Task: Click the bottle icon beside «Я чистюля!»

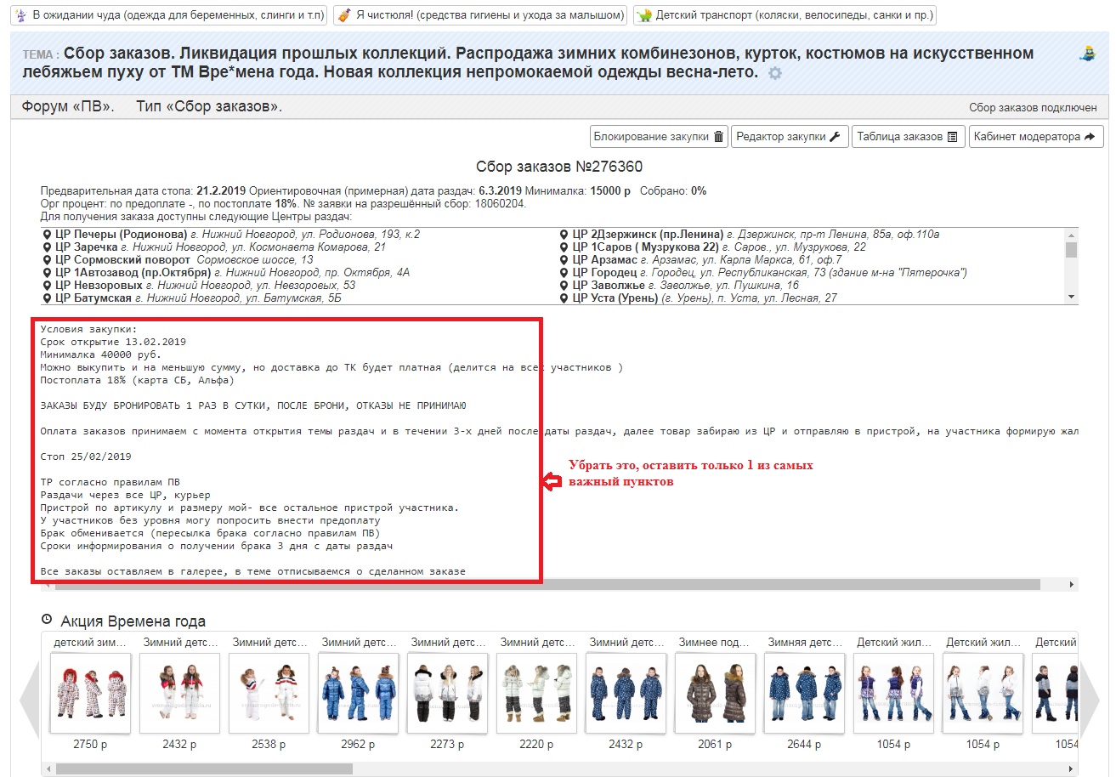Action: coord(343,15)
